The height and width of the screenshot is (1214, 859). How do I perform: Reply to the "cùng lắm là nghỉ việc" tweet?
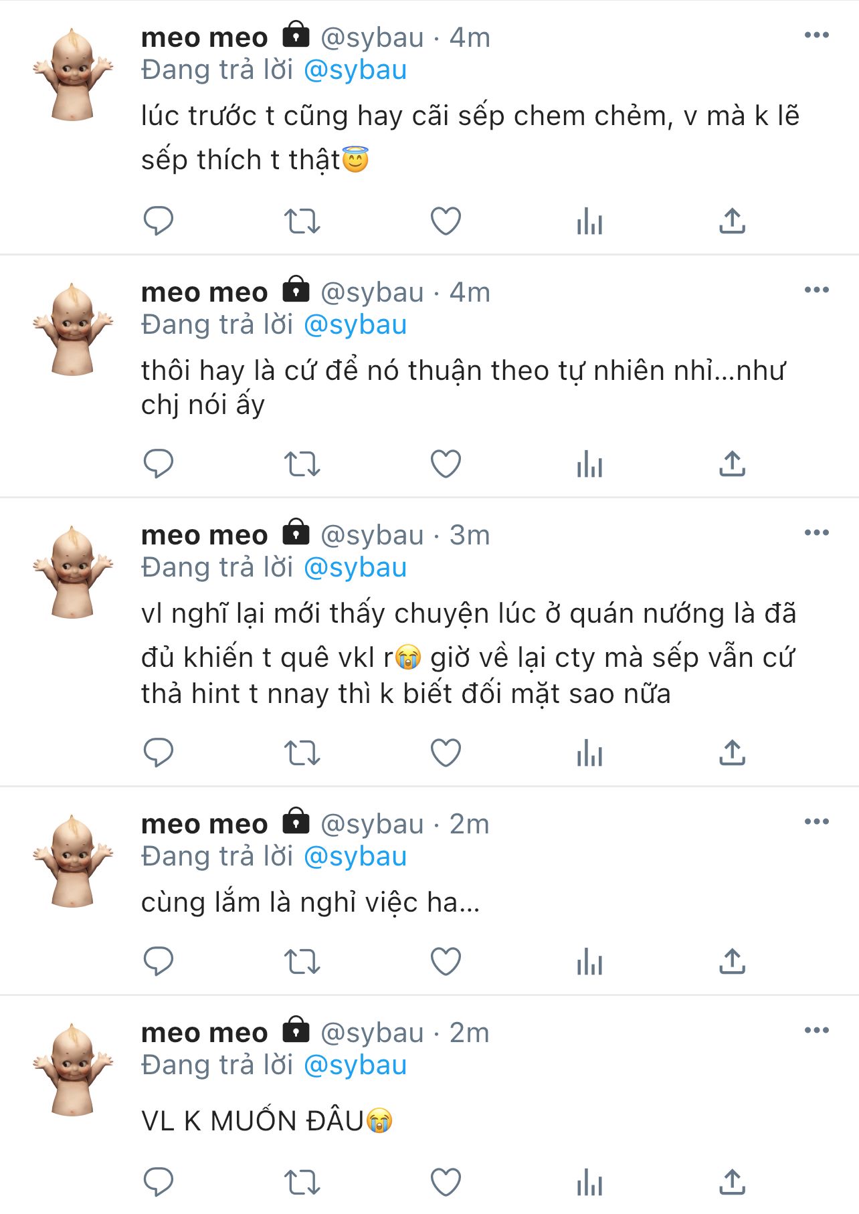(159, 962)
